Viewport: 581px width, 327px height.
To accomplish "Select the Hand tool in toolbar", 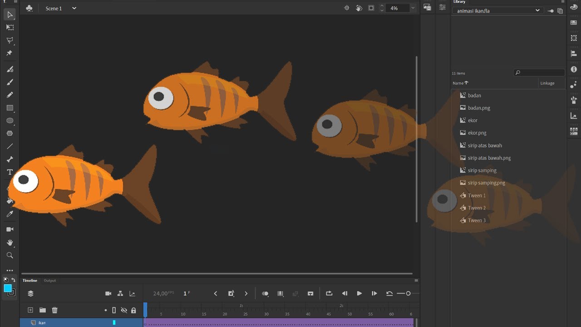I will tap(10, 243).
